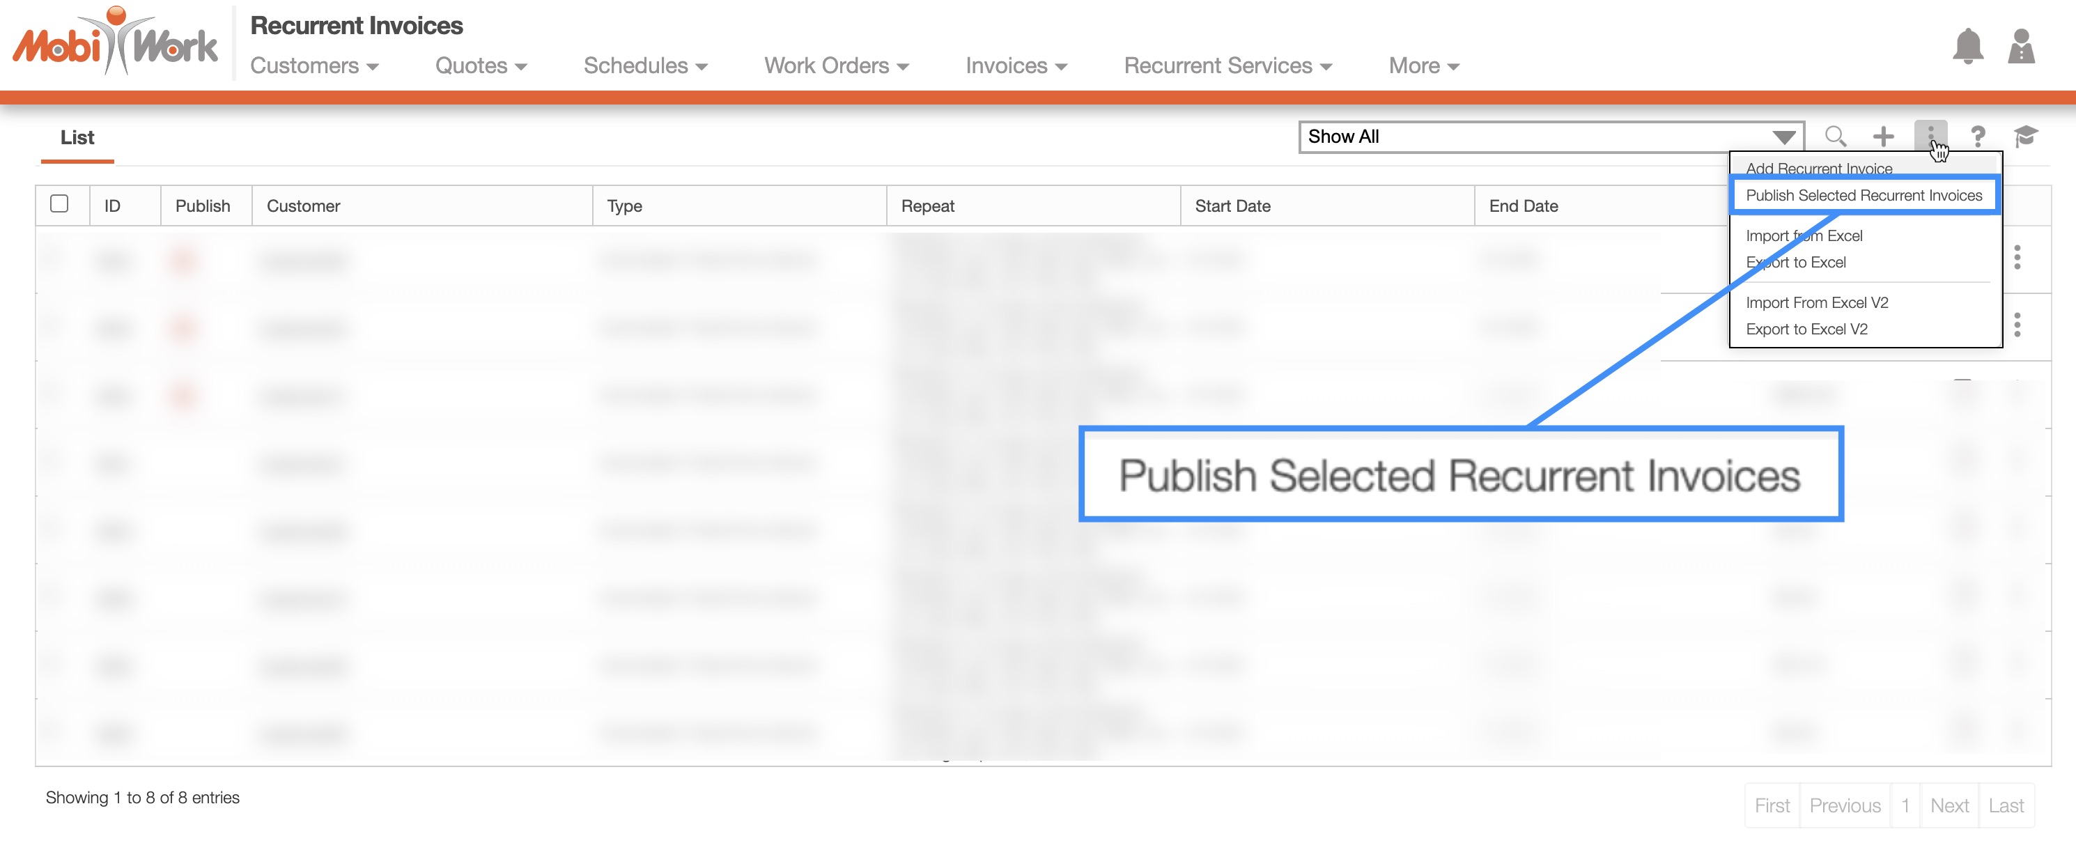
Task: Click the notifications bell icon
Action: (1967, 47)
